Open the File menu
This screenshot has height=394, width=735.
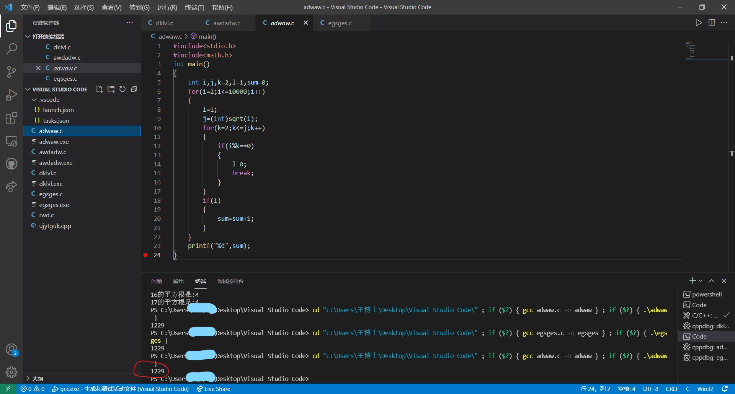coord(30,7)
